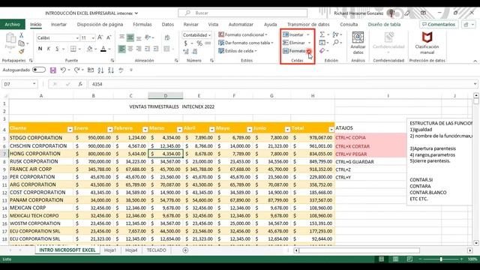Open the Calibri font name dropdown

[x=77, y=38]
